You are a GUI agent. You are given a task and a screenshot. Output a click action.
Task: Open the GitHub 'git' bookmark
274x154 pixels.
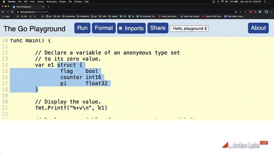coord(49,16)
